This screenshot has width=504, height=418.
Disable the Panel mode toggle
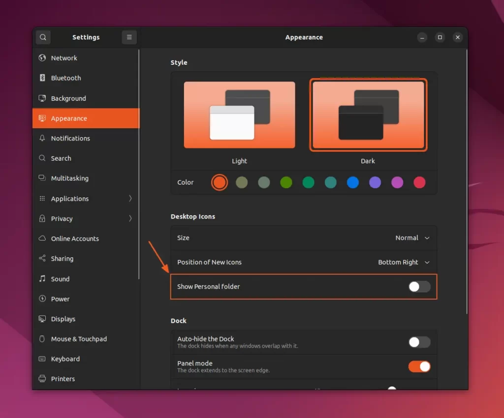click(x=419, y=366)
